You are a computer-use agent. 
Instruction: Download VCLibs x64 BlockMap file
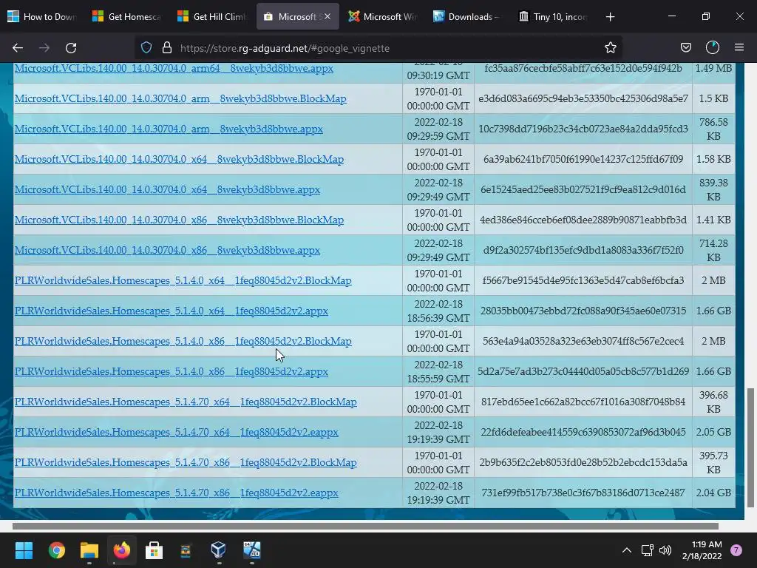point(179,160)
